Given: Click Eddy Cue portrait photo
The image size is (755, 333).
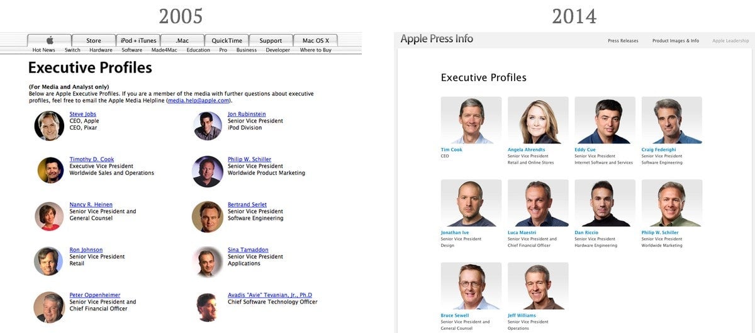Looking at the screenshot, I should pyautogui.click(x=605, y=120).
